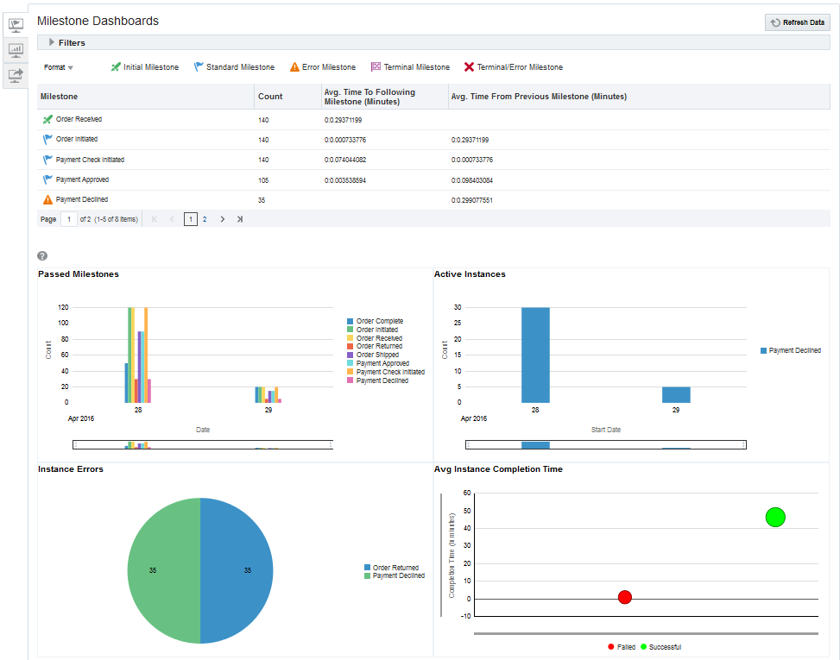The height and width of the screenshot is (660, 840).
Task: Click the Failed legend entry
Action: pyautogui.click(x=622, y=647)
